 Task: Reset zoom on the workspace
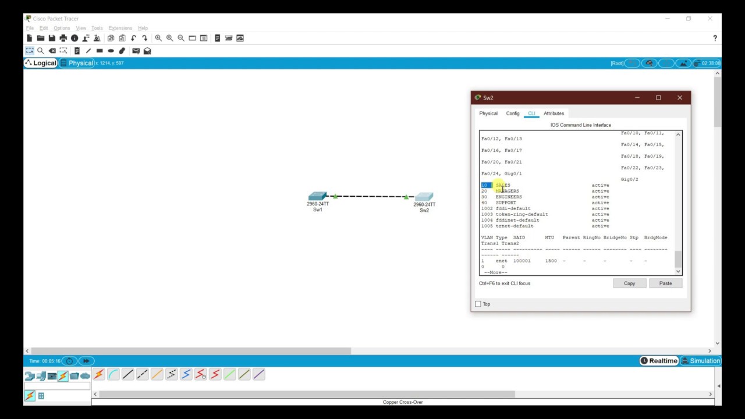coord(169,38)
